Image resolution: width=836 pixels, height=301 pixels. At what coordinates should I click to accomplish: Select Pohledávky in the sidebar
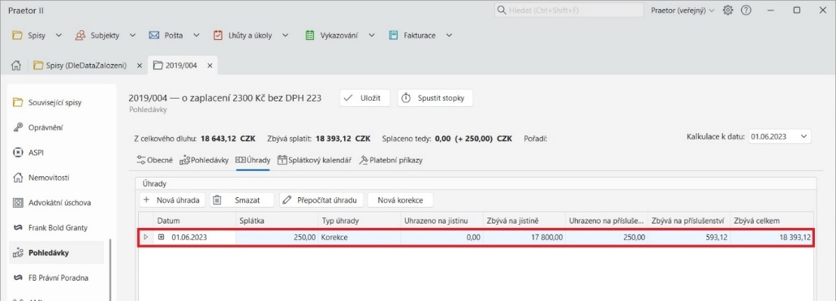pyautogui.click(x=57, y=253)
